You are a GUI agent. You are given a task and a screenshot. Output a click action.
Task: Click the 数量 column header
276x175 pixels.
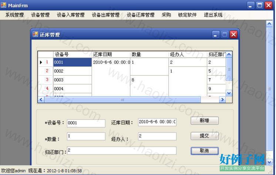(149, 55)
